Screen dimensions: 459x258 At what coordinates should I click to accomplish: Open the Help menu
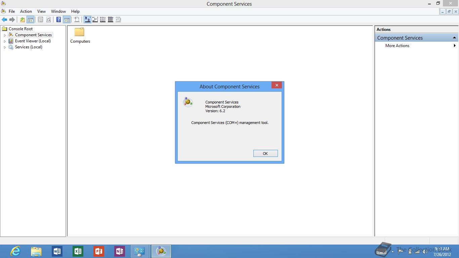pyautogui.click(x=75, y=11)
